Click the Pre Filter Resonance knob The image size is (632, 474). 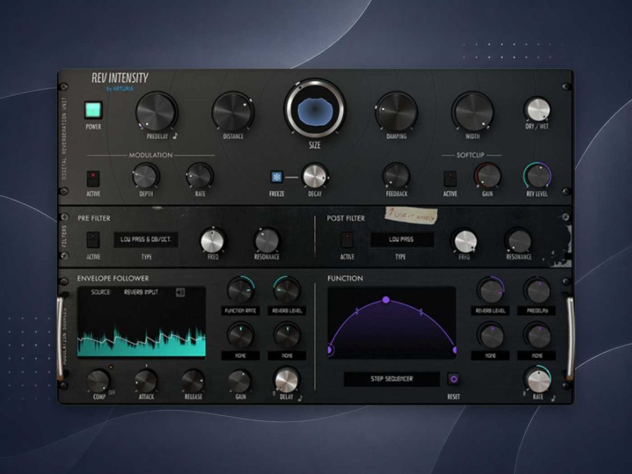[267, 240]
